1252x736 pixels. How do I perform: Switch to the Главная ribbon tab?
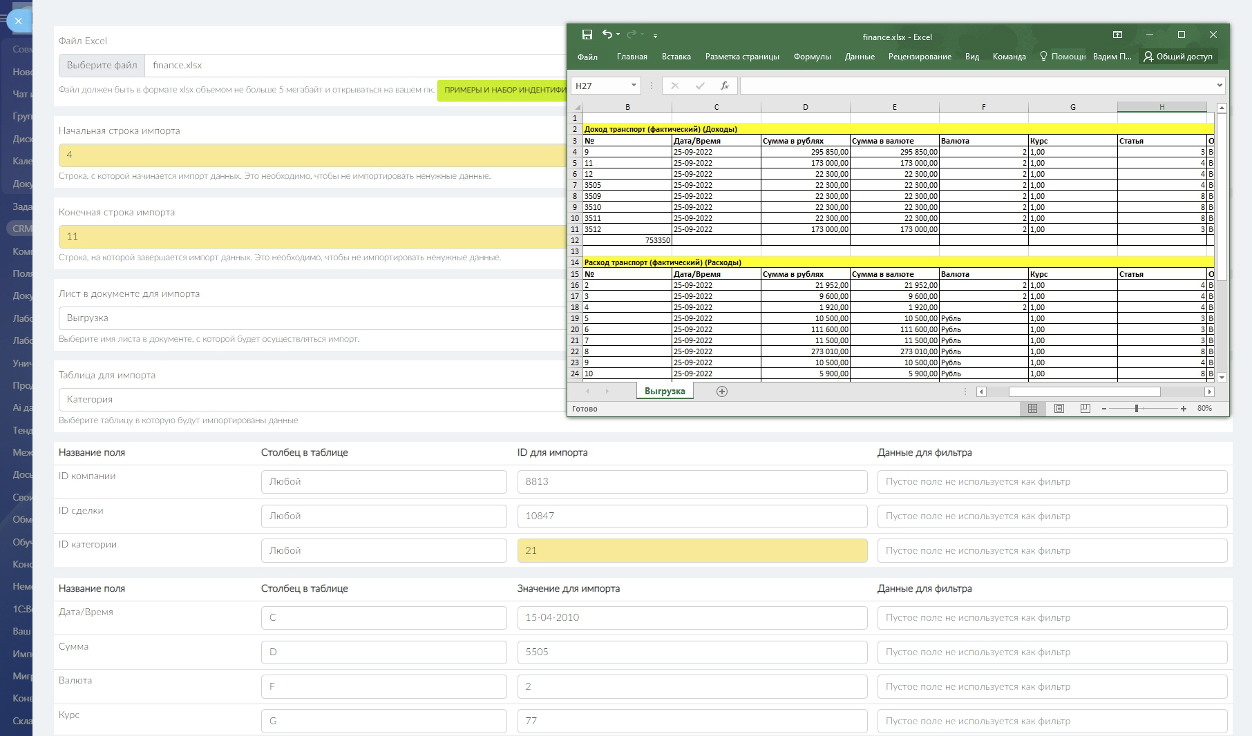click(x=632, y=57)
